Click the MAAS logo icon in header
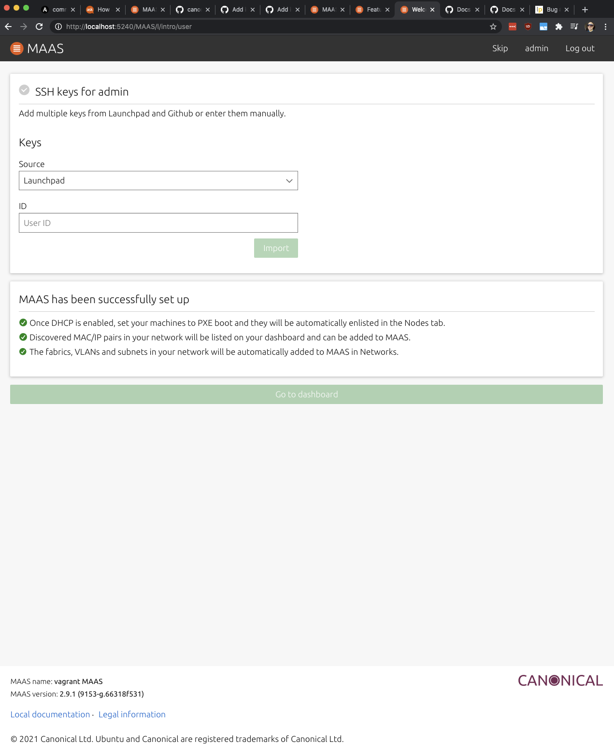Screen dimensions: 614x754 (17, 48)
